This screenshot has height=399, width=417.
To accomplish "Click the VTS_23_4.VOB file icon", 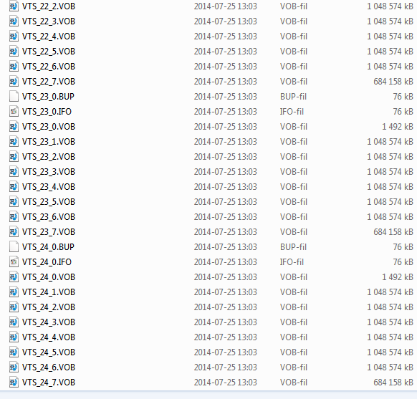I will (14, 187).
